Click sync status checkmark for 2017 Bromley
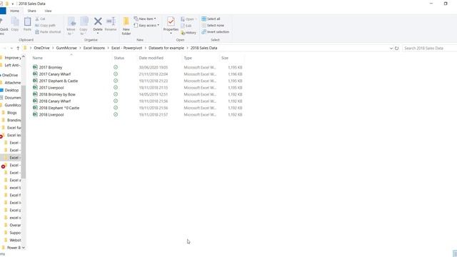 tap(116, 67)
